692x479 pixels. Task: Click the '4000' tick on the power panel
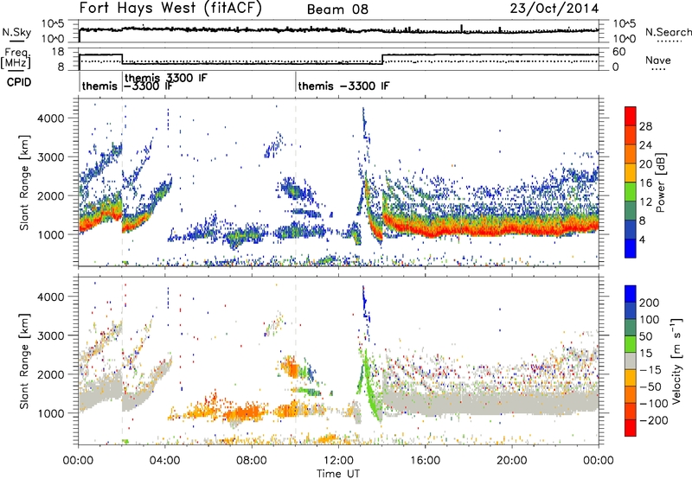[51, 118]
